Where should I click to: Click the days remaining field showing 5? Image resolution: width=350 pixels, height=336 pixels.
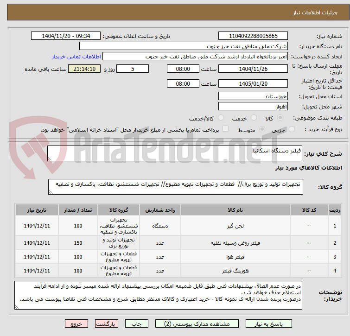click(x=133, y=69)
